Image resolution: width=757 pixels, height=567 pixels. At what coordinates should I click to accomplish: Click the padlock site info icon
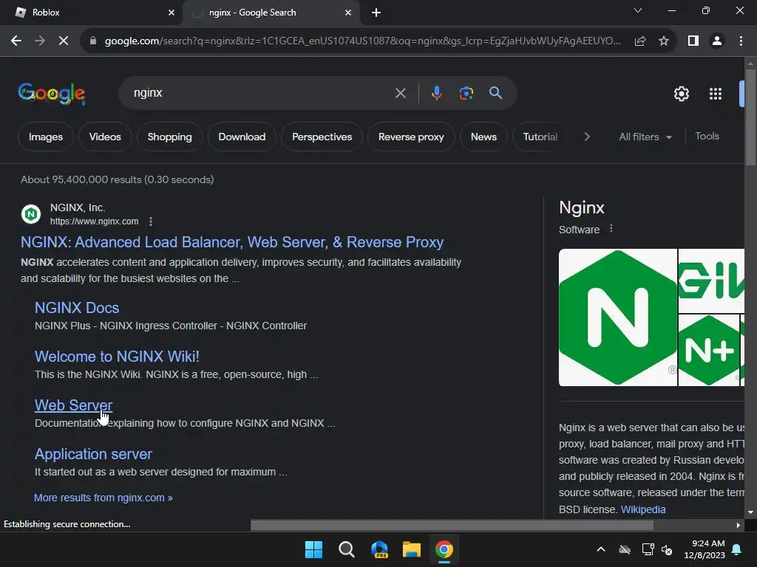(x=93, y=41)
